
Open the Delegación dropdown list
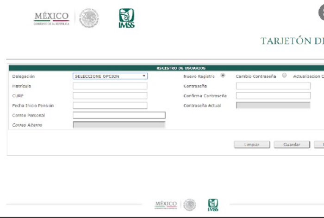pyautogui.click(x=110, y=77)
